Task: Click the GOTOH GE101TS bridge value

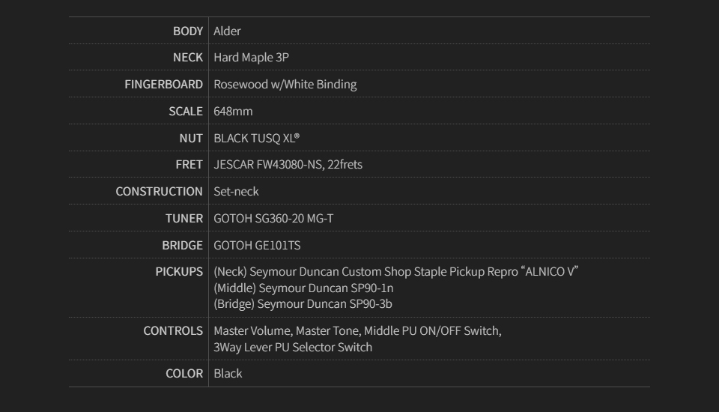Action: [257, 246]
